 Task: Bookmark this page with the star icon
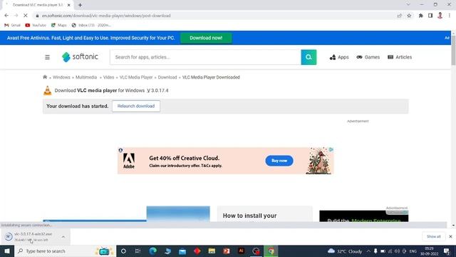pyautogui.click(x=409, y=16)
